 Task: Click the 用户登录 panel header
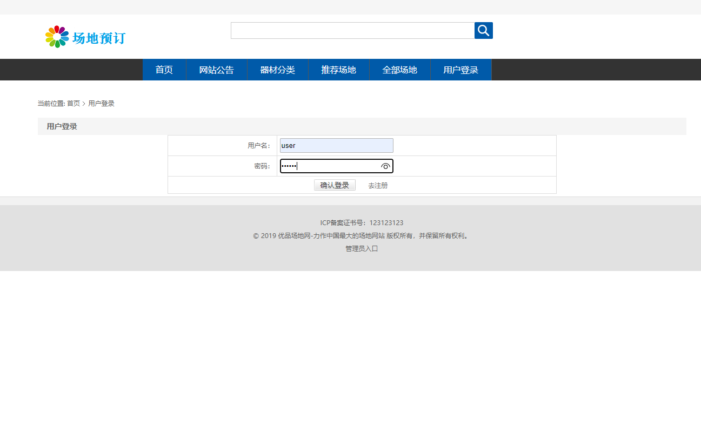(x=61, y=126)
